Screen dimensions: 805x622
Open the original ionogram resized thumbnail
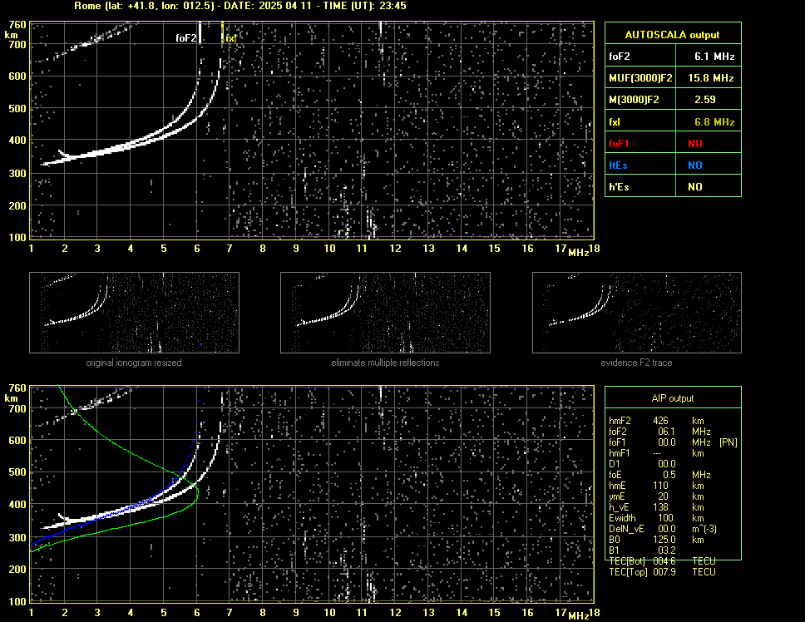[134, 313]
